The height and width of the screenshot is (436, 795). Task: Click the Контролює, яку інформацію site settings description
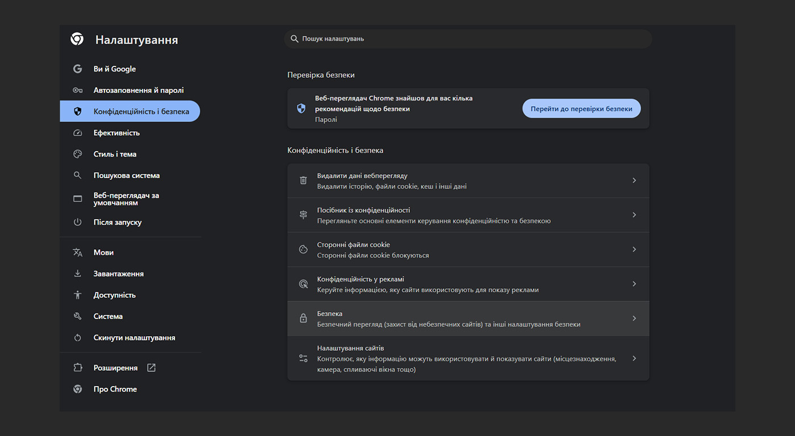(467, 364)
